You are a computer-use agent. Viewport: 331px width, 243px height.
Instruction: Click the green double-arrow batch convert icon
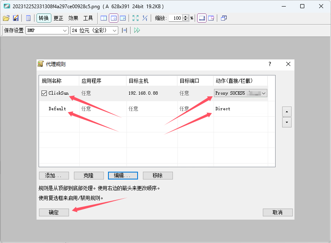click(x=137, y=30)
